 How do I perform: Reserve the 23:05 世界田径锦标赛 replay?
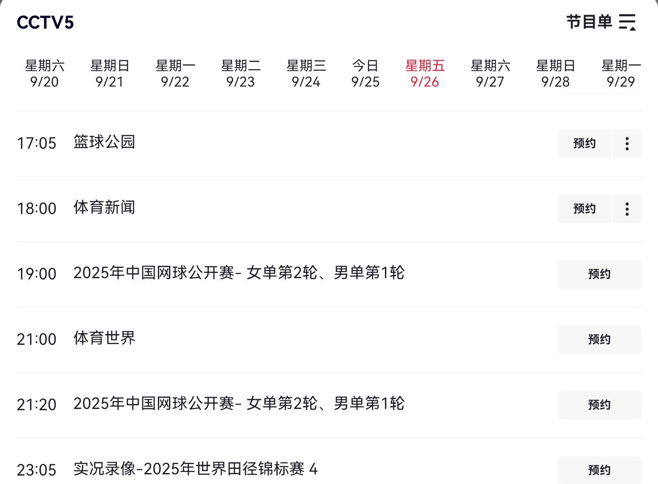599,470
